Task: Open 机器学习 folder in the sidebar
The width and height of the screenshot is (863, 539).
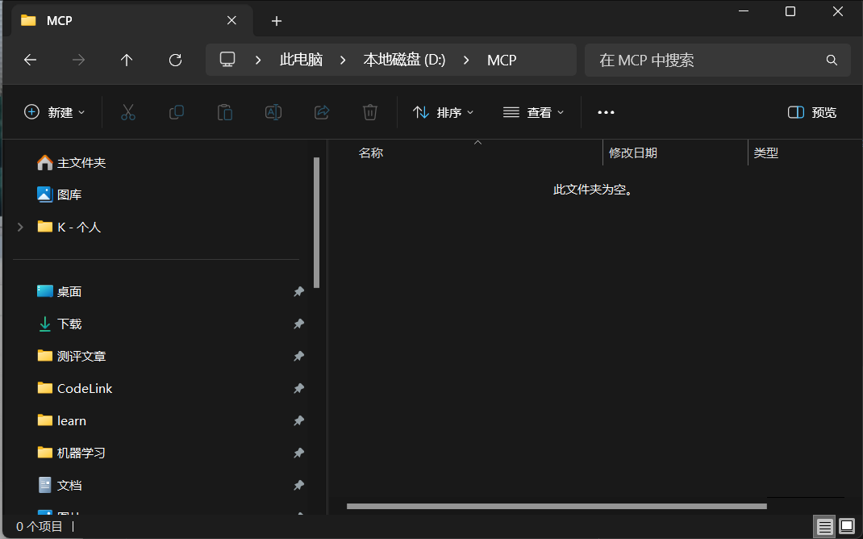Action: point(71,453)
